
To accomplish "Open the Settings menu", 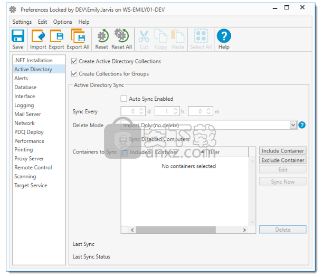I will [22, 22].
